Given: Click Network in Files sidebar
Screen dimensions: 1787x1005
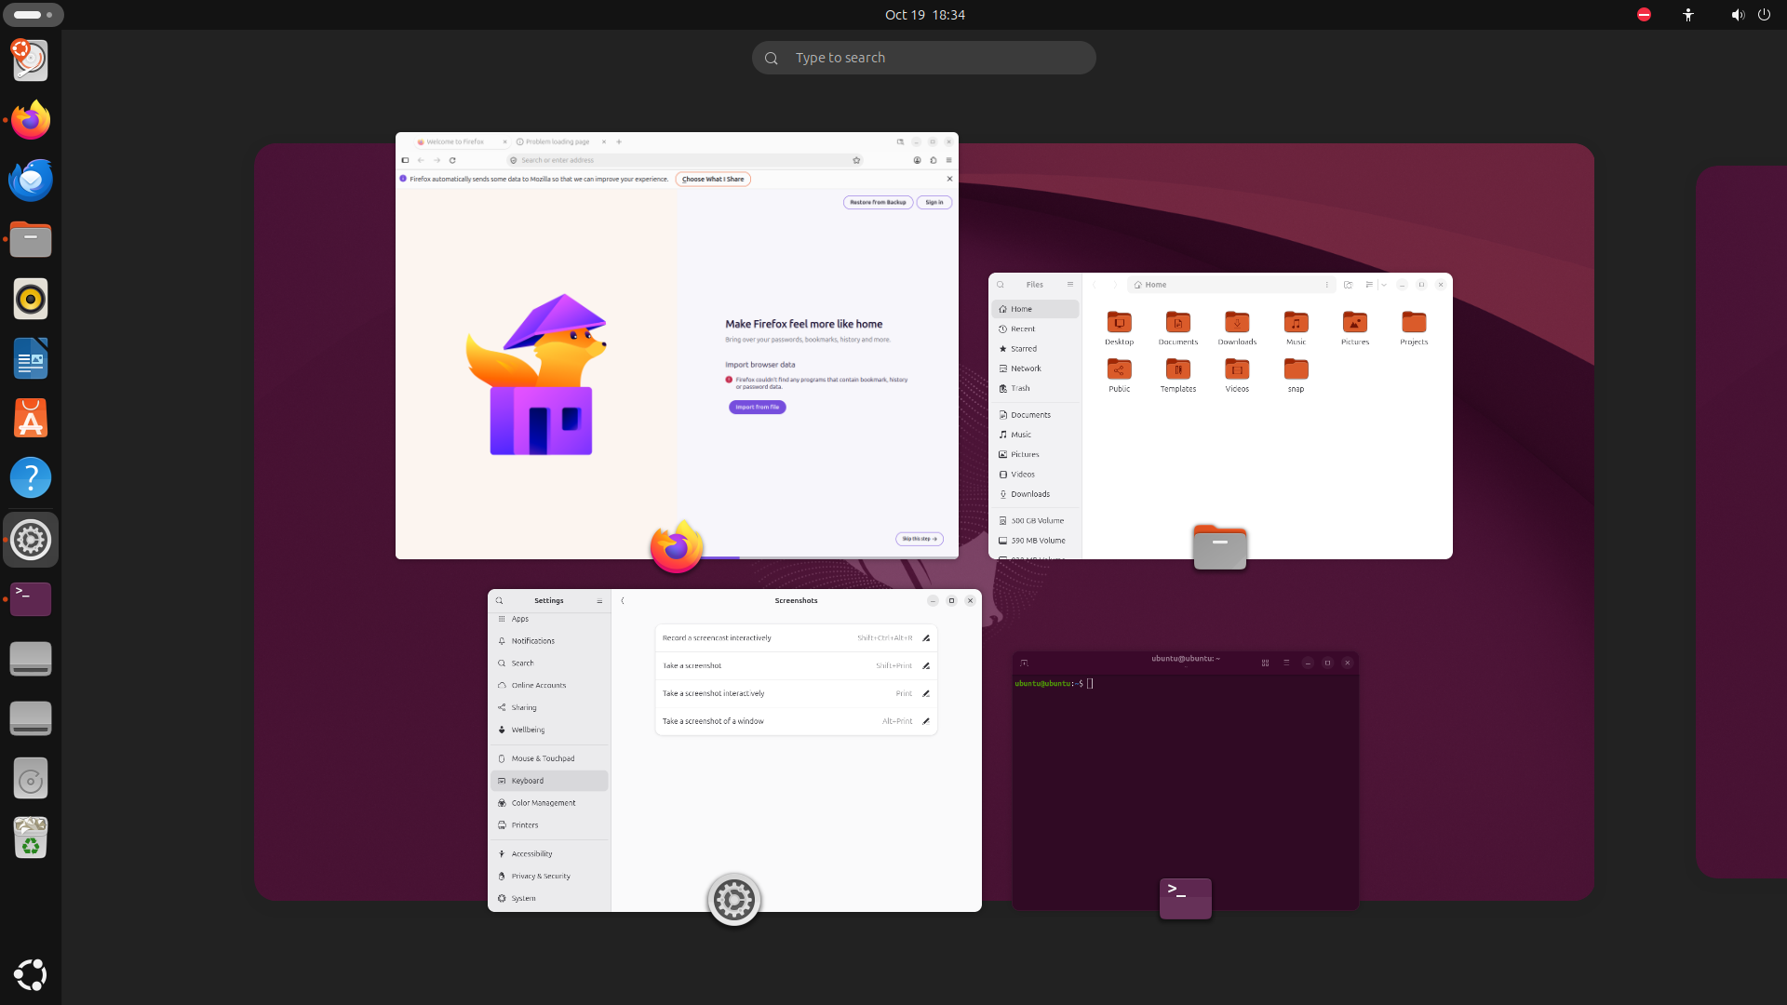Looking at the screenshot, I should [x=1035, y=368].
